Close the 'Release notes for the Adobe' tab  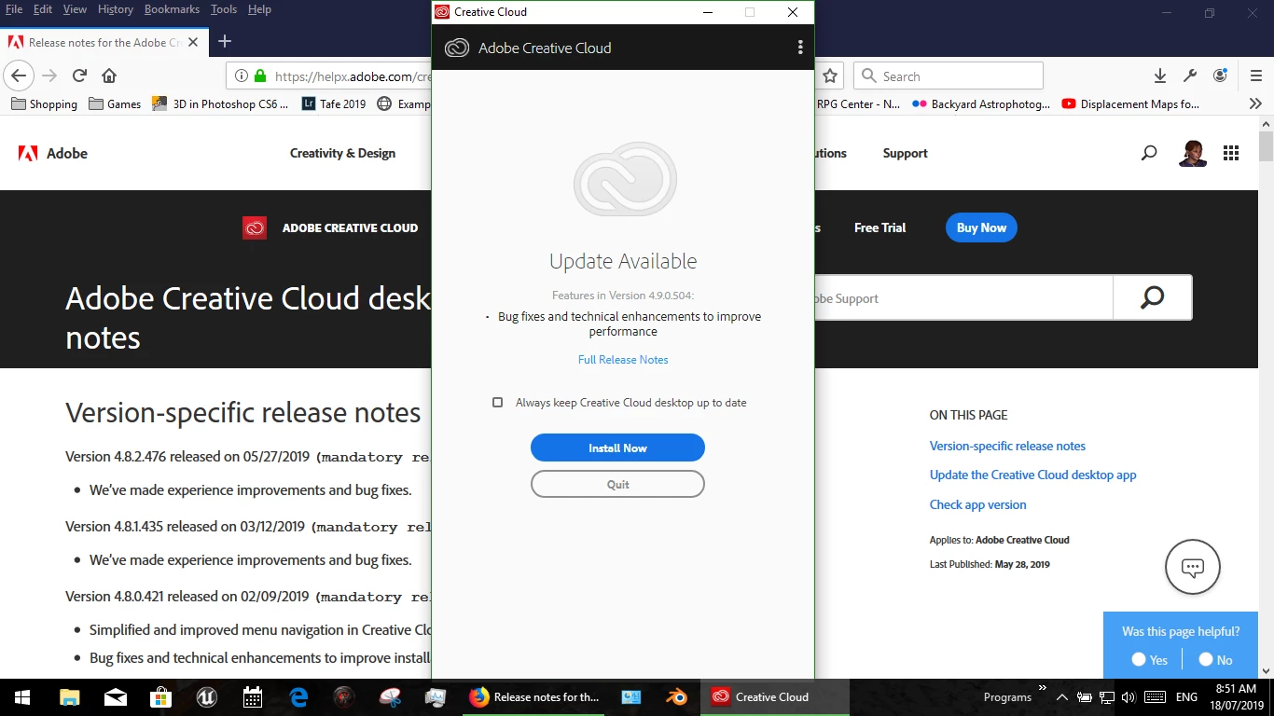tap(193, 42)
